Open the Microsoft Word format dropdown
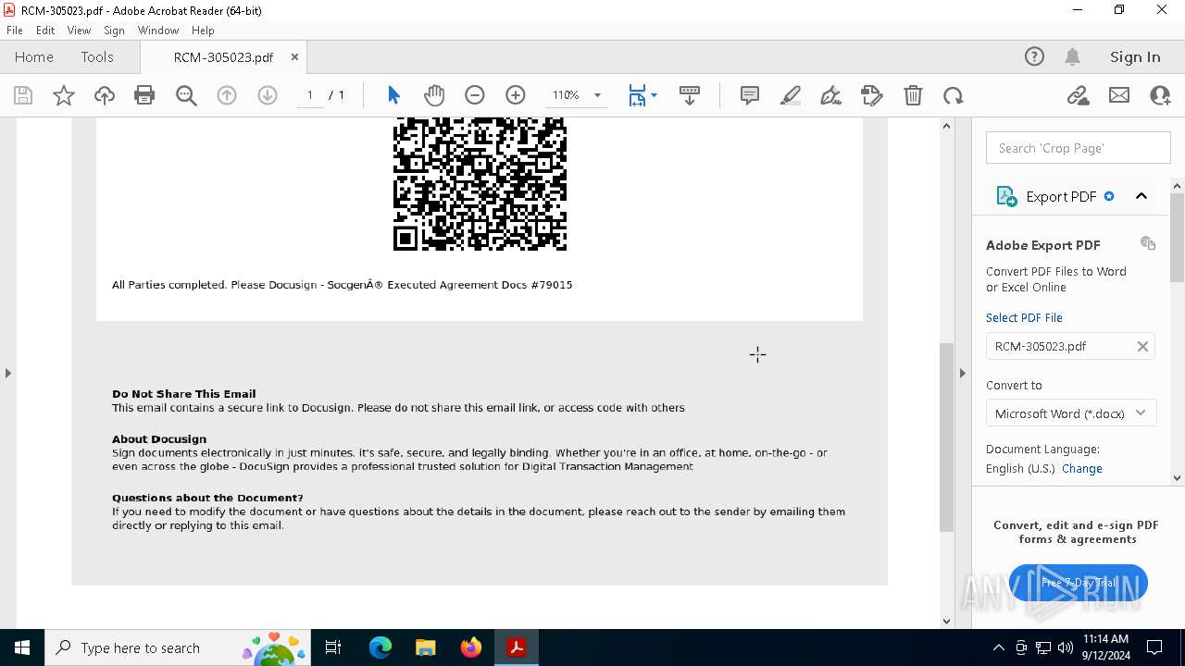The height and width of the screenshot is (666, 1185). click(x=1070, y=413)
